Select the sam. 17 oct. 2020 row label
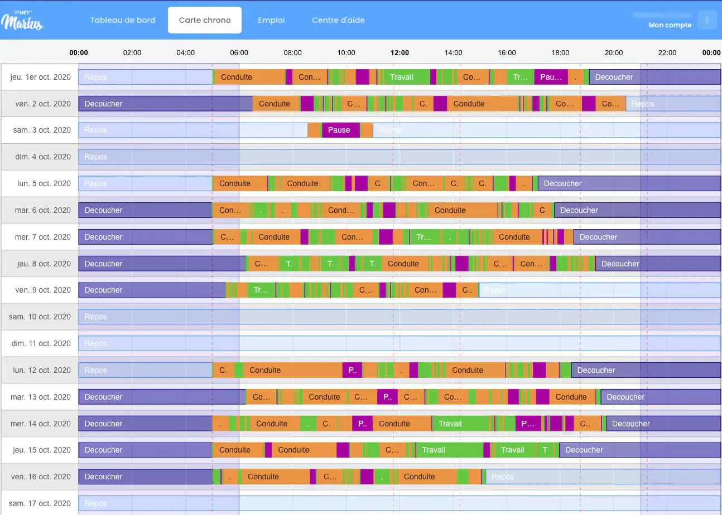This screenshot has height=515, width=722. coord(40,503)
